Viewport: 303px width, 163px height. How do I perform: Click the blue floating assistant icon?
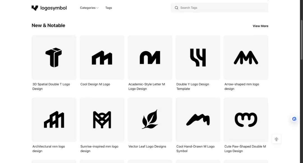294,119
